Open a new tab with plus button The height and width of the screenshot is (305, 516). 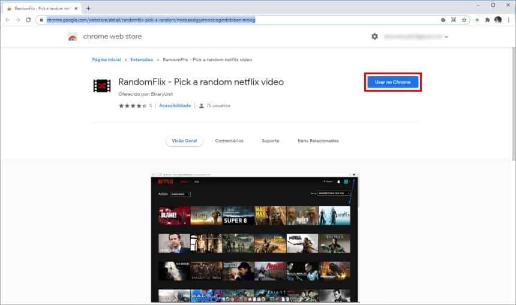coord(88,8)
